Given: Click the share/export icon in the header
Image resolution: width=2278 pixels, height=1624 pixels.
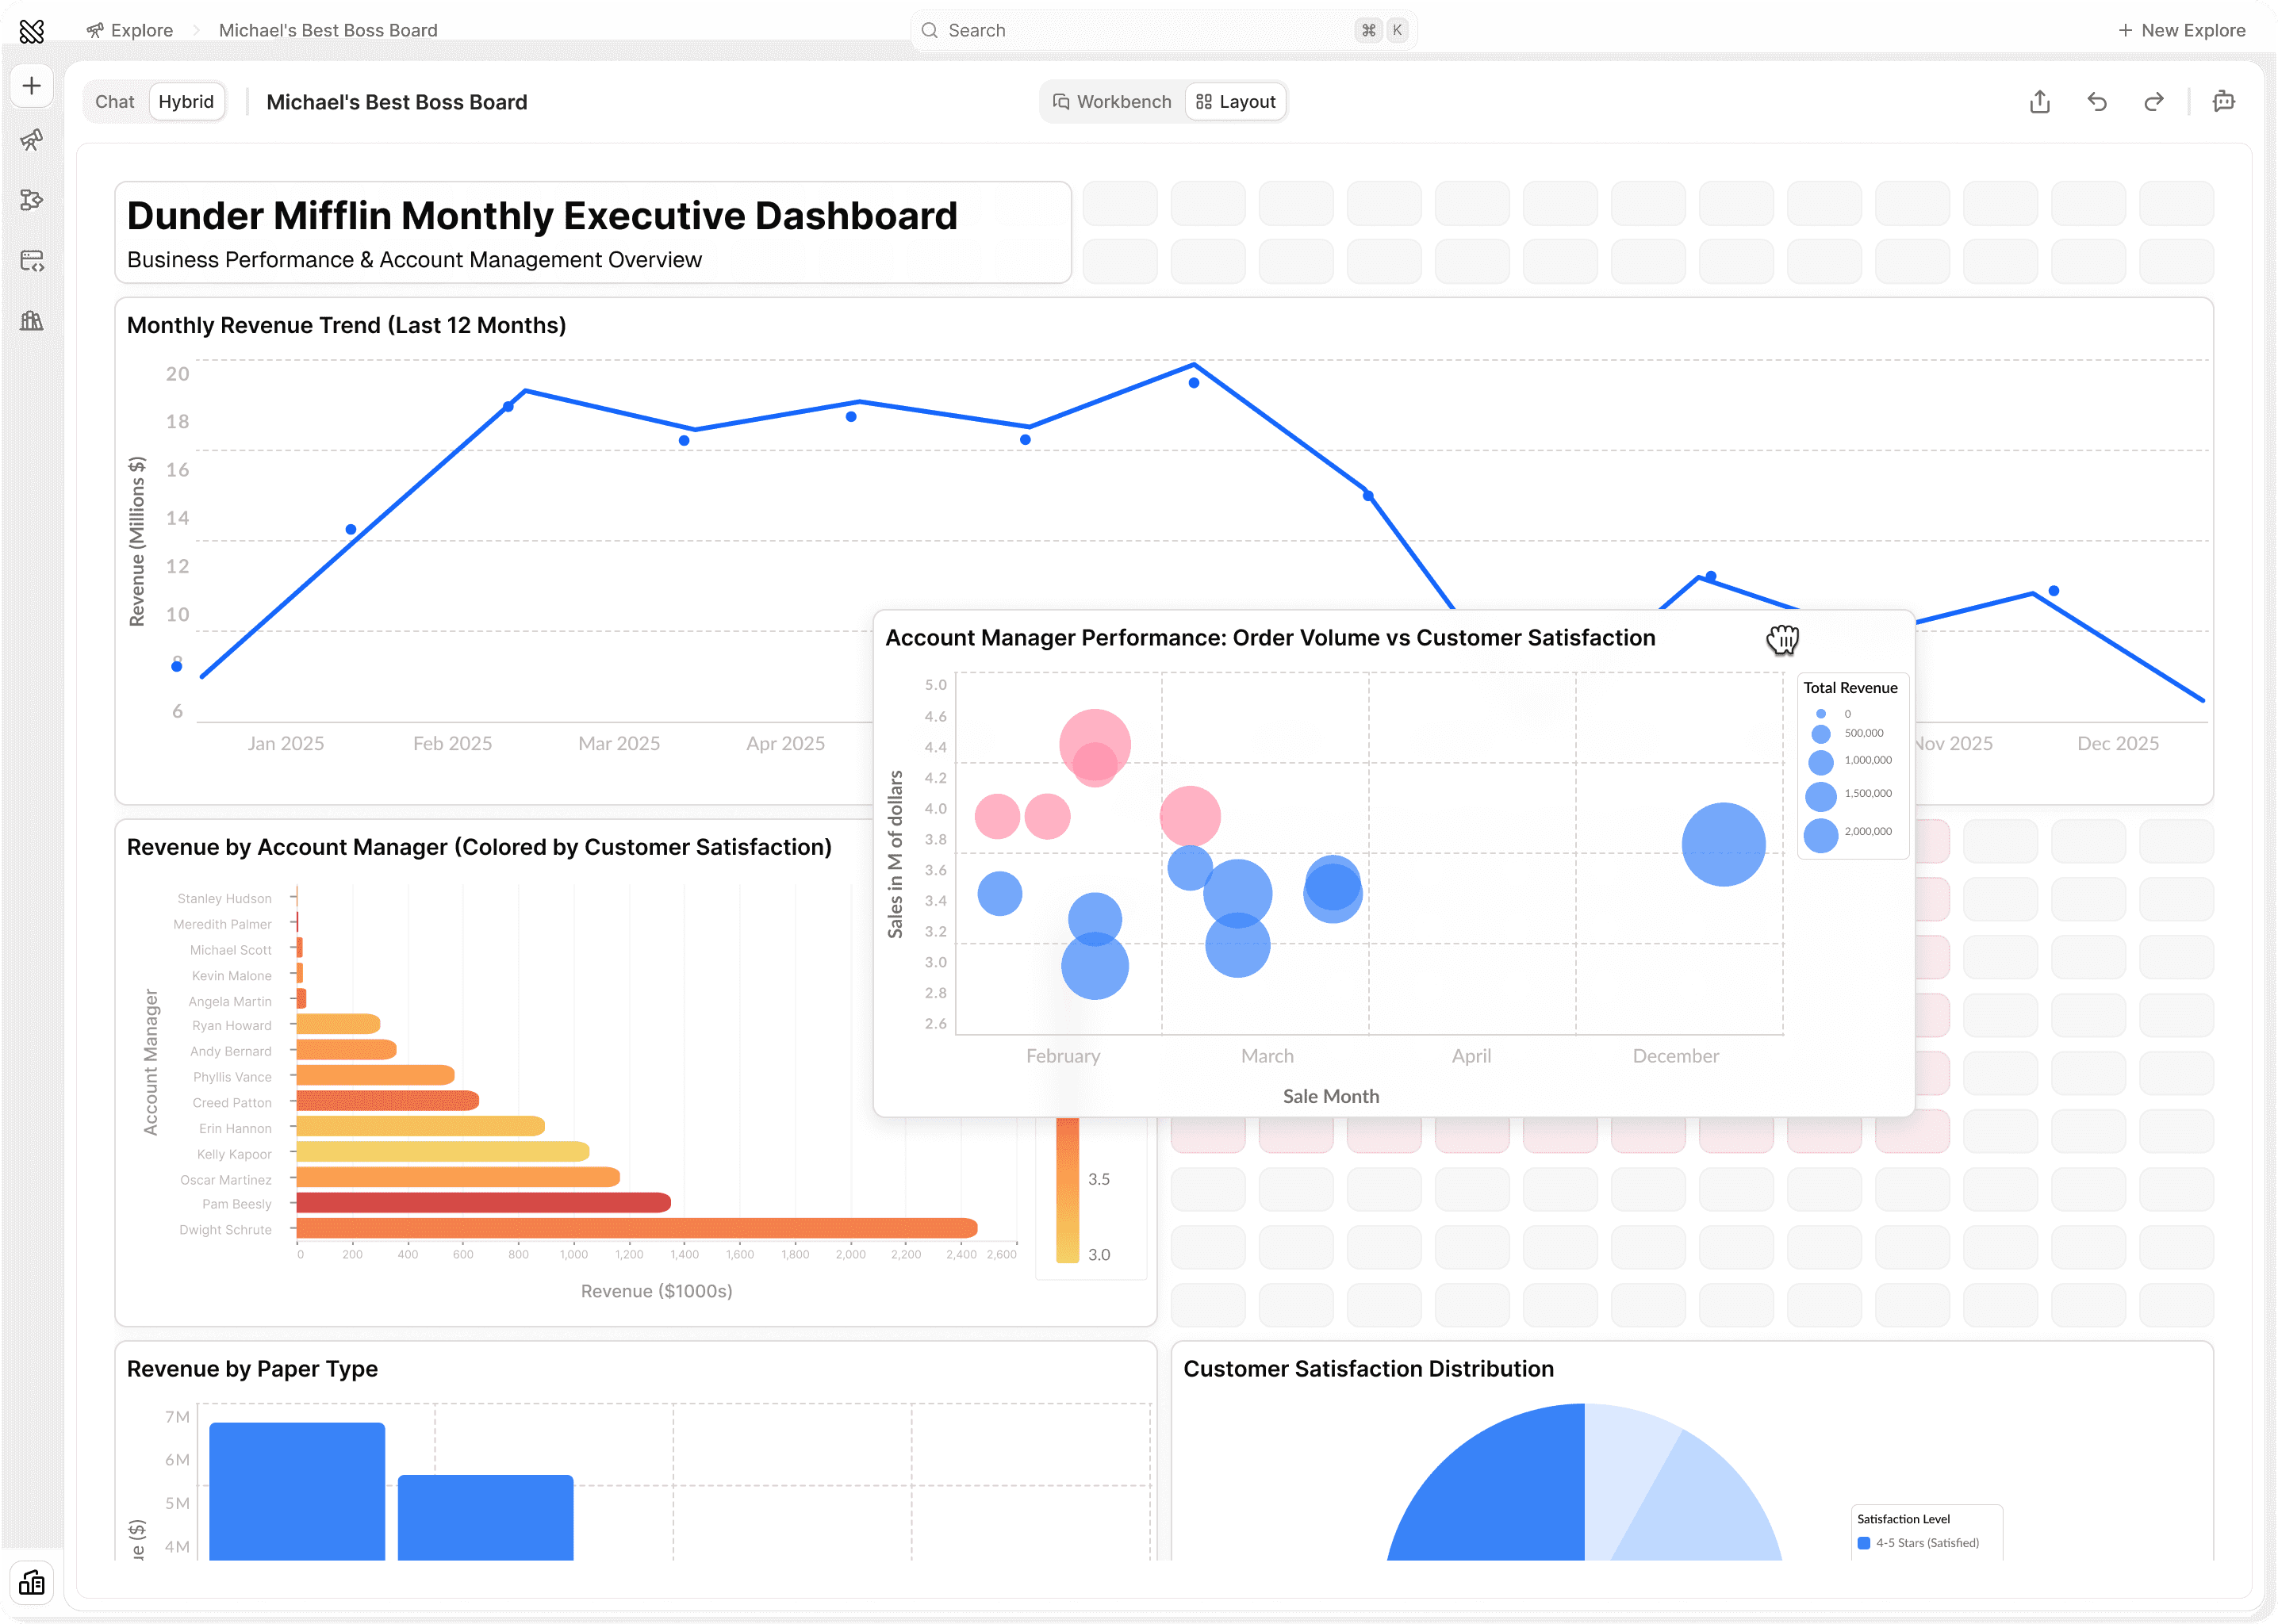Looking at the screenshot, I should click(x=2040, y=102).
